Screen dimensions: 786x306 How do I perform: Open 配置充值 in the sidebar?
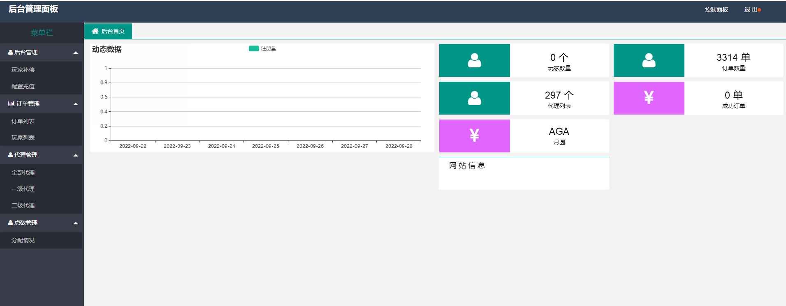point(41,86)
